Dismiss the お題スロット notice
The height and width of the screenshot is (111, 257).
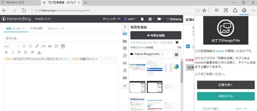point(97,59)
